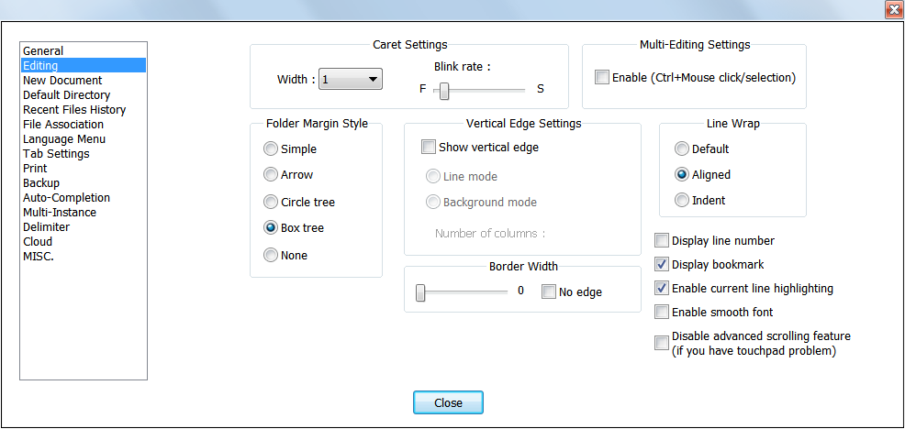Viewport: 905px width, 429px height.
Task: Check Show vertical edge option
Action: [428, 147]
